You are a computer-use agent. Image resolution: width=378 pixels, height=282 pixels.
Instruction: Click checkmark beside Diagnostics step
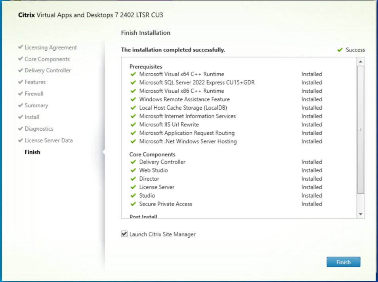[21, 128]
